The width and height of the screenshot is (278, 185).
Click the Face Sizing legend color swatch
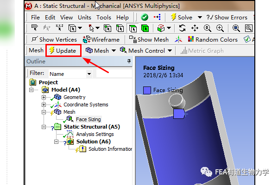147,90
